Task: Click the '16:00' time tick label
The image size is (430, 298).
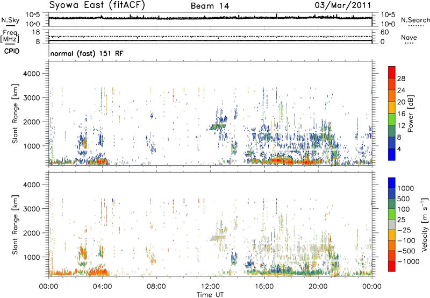Action: (x=264, y=287)
